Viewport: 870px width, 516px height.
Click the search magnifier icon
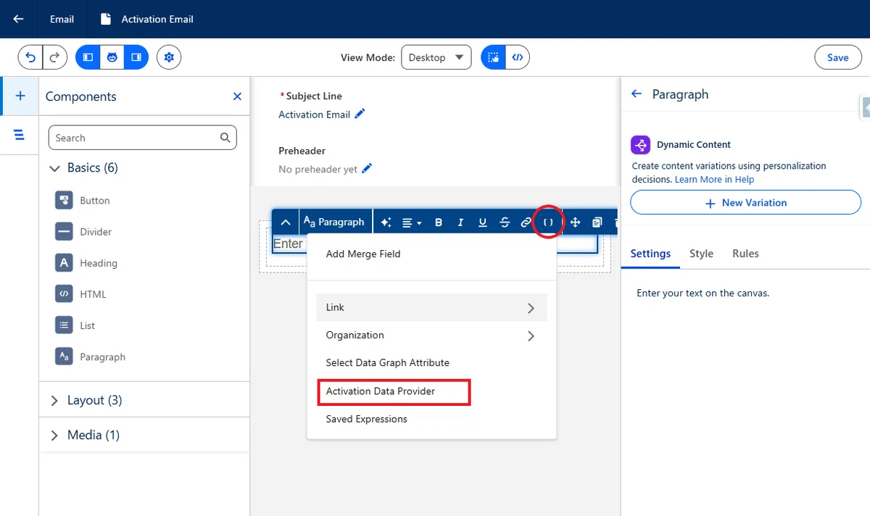tap(225, 138)
